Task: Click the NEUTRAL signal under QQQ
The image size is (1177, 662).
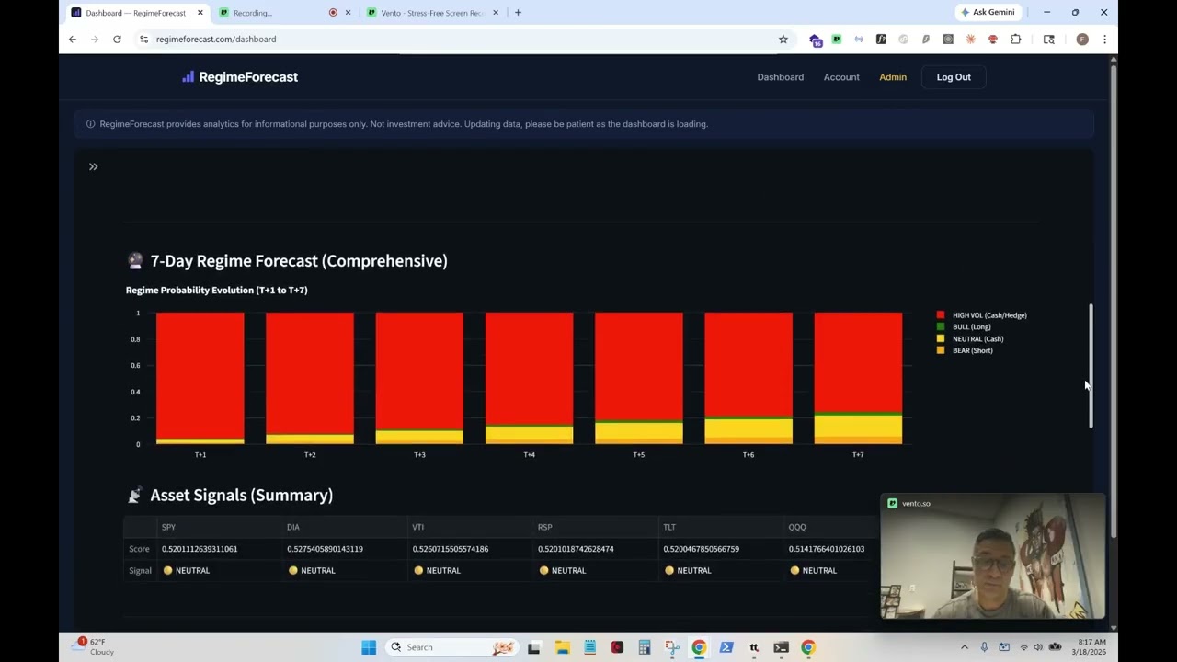Action: point(812,570)
